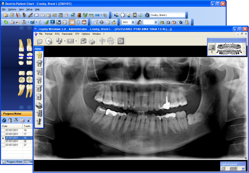Open the cascading windows dropdown arrow
The image size is (249, 173).
coord(65,41)
